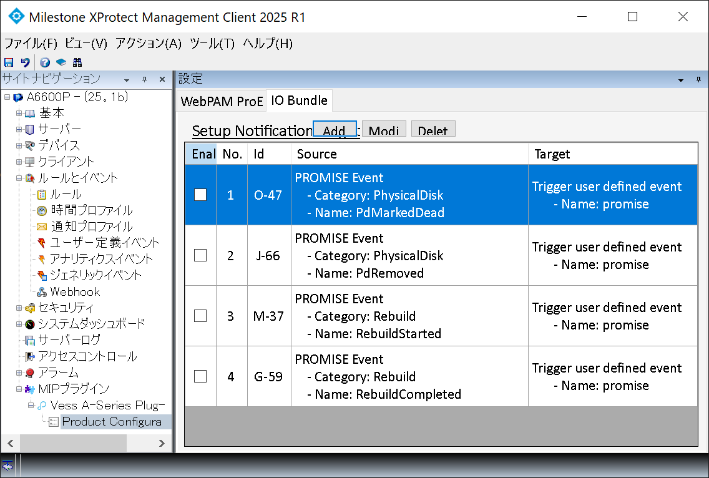Collapse the ルールとイベント tree node
Image resolution: width=709 pixels, height=478 pixels.
(x=19, y=178)
